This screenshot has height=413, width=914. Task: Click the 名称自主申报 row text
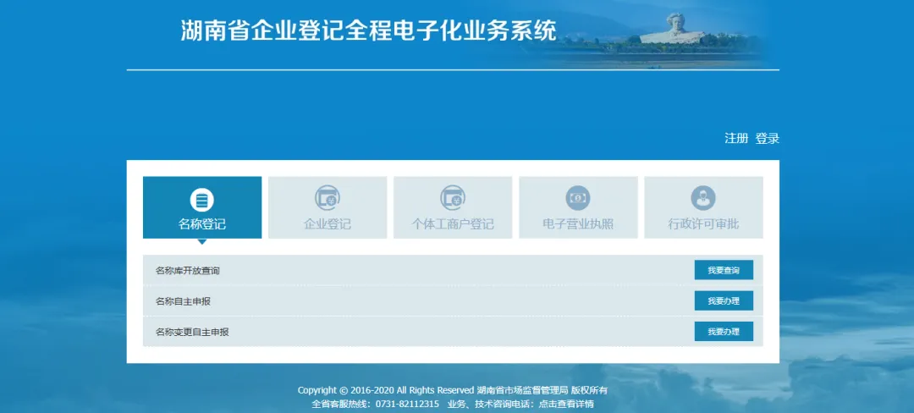point(183,301)
